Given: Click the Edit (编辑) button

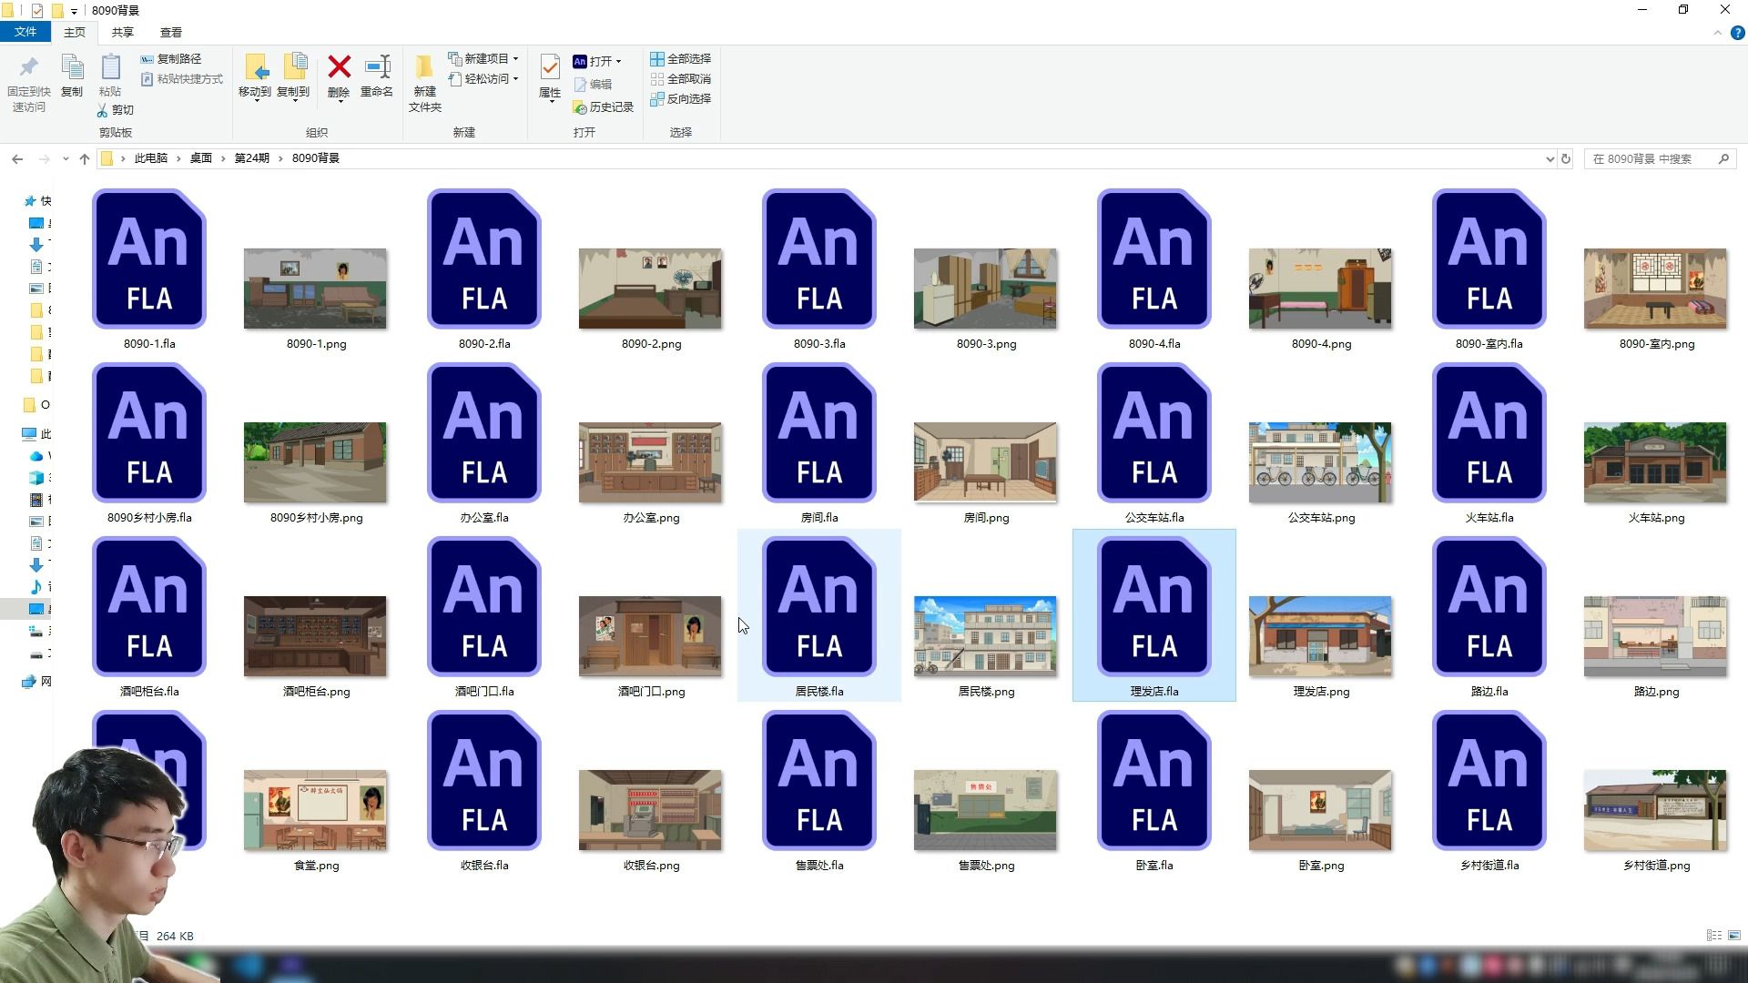Looking at the screenshot, I should (x=593, y=85).
